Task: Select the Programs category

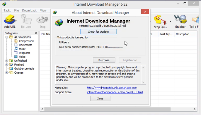Action: coord(25,53)
